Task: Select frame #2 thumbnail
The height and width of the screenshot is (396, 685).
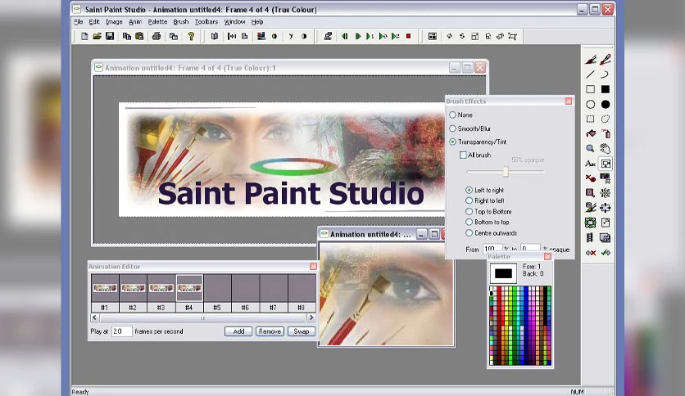Action: [133, 288]
